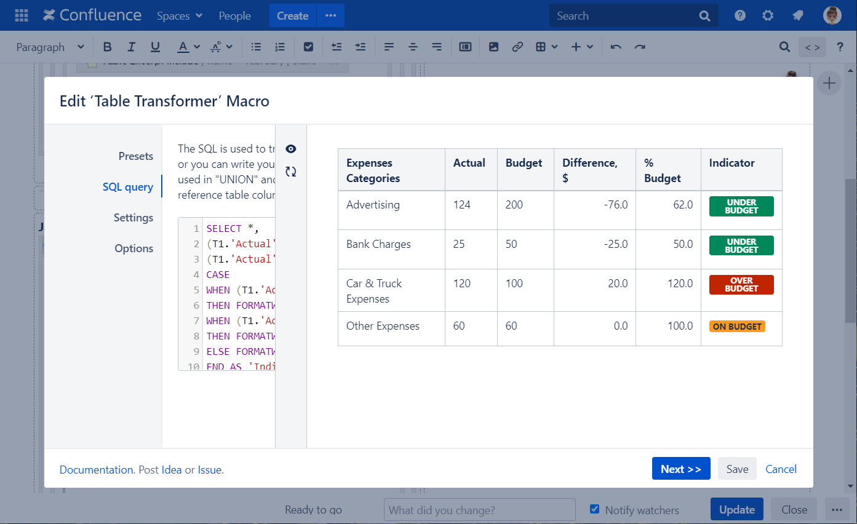857x524 pixels.
Task: Click the 'What did you change?' field
Action: tap(479, 510)
